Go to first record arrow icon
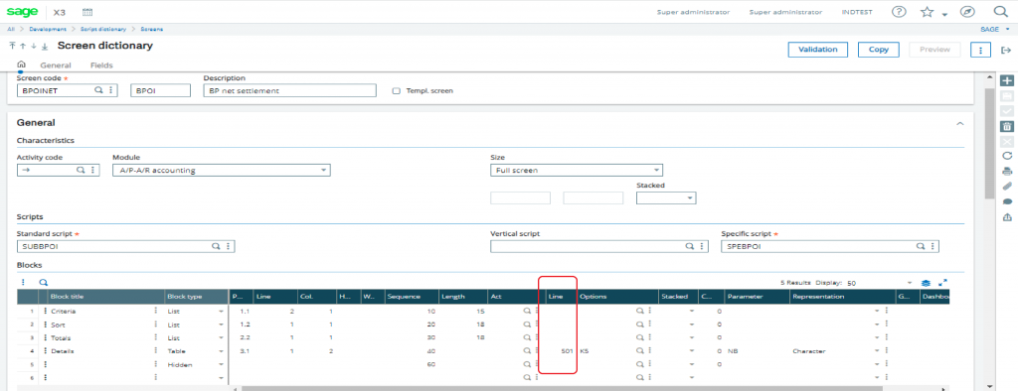Screen dimensions: 1018x391 click(x=12, y=46)
